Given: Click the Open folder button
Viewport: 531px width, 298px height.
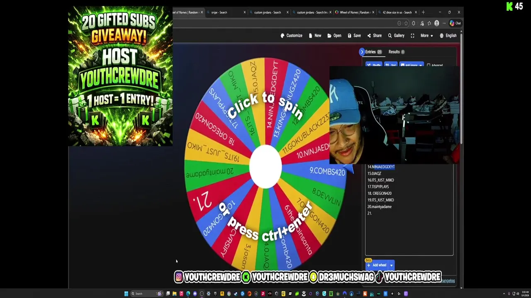Looking at the screenshot, I should [x=334, y=36].
